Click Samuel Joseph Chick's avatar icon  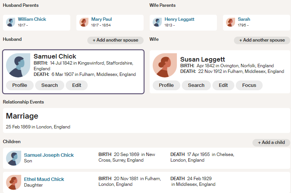coord(14,158)
